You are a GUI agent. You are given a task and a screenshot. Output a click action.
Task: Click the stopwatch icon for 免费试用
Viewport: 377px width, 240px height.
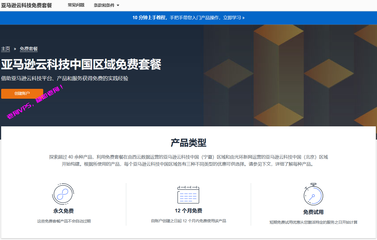[x=313, y=194]
